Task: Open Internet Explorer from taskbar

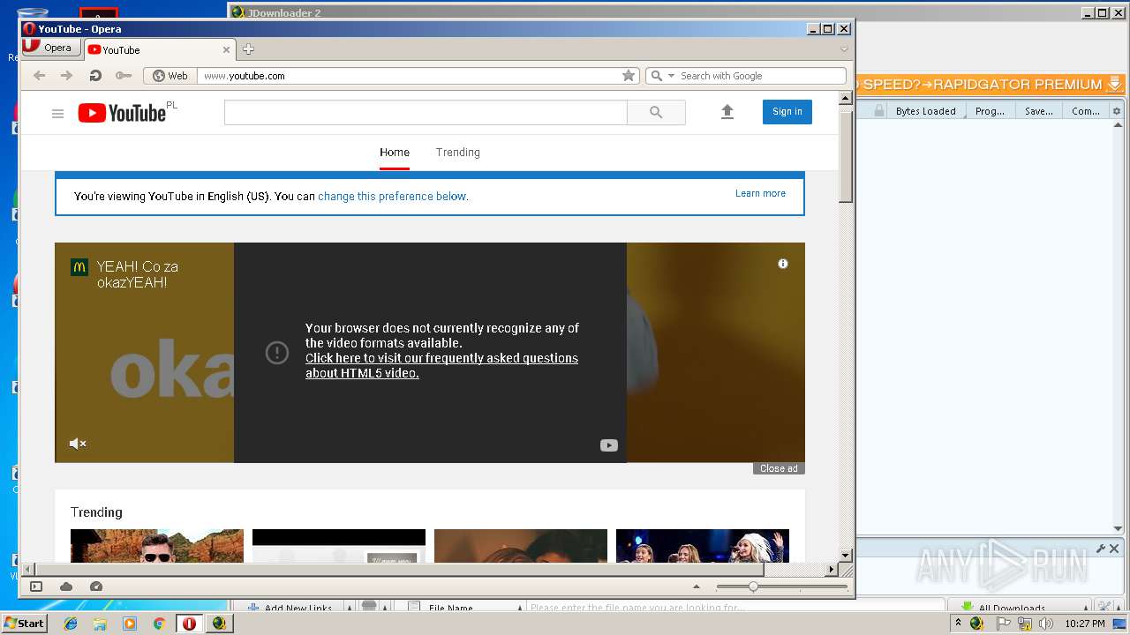Action: 71,624
